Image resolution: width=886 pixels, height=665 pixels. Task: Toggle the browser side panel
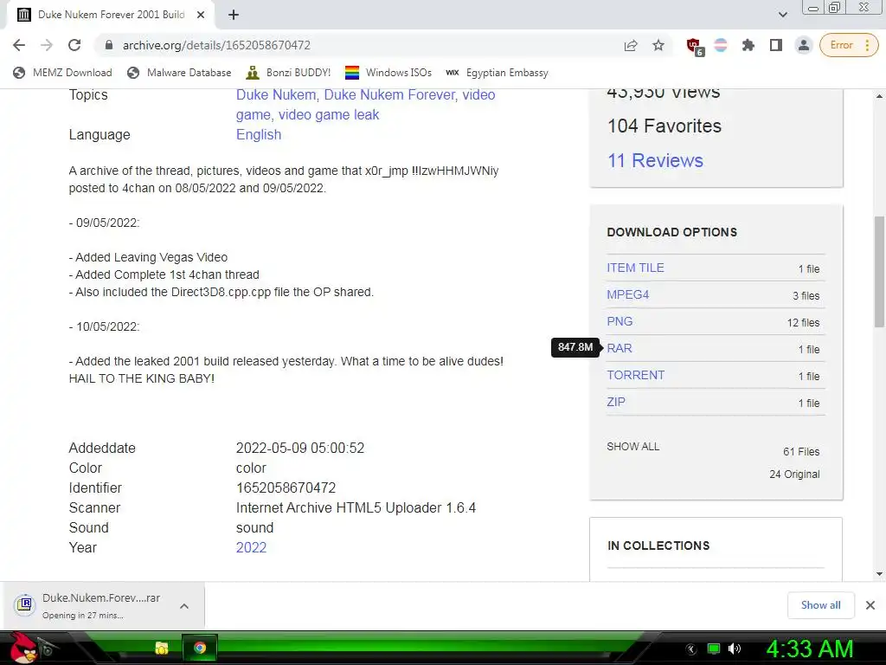tap(776, 45)
